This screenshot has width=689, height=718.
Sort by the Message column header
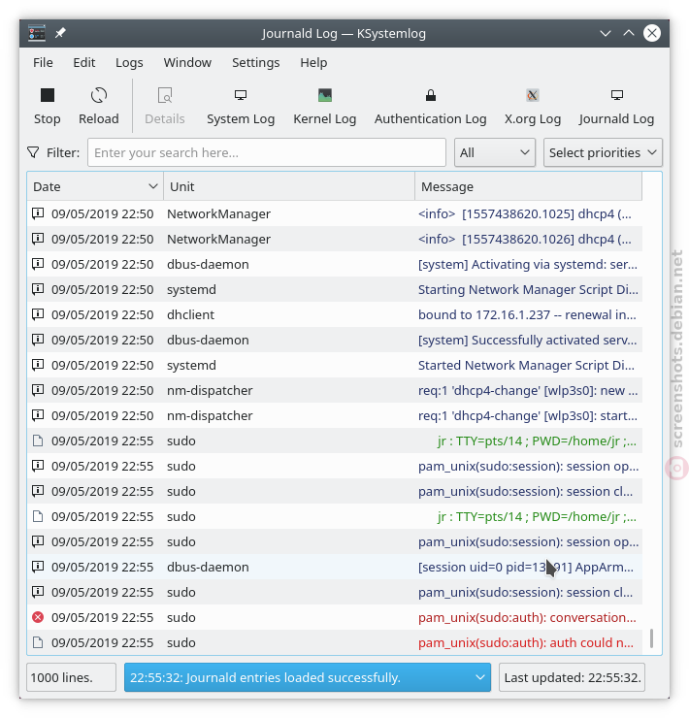click(x=528, y=187)
